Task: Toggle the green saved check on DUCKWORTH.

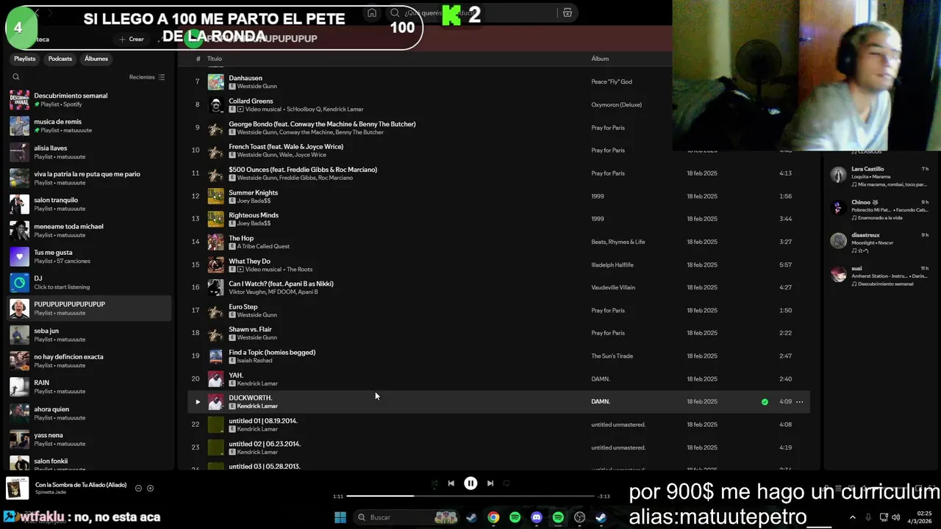Action: (x=765, y=402)
